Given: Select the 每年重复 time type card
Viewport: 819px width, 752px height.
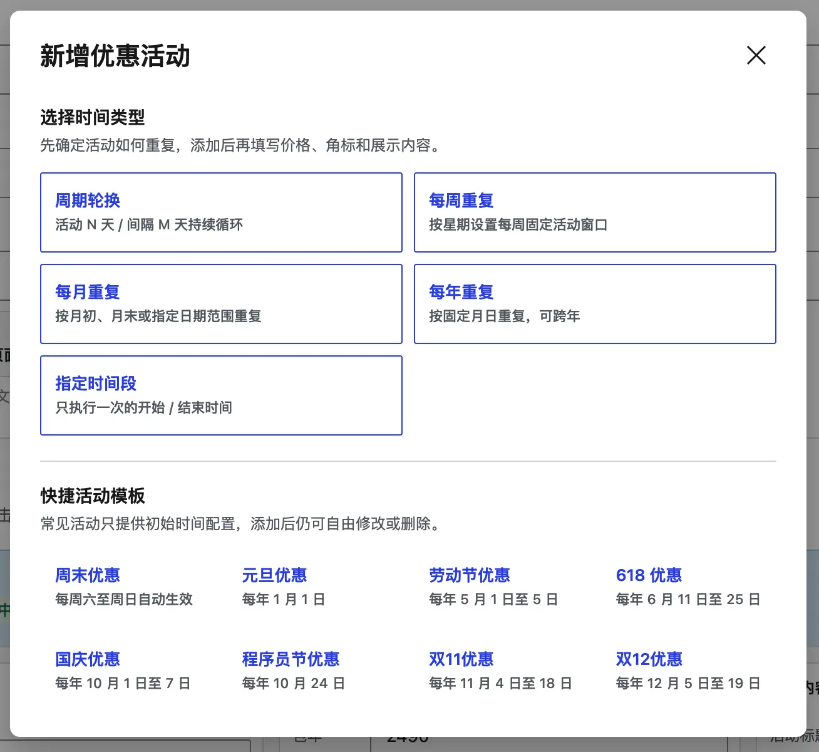Looking at the screenshot, I should click(595, 304).
